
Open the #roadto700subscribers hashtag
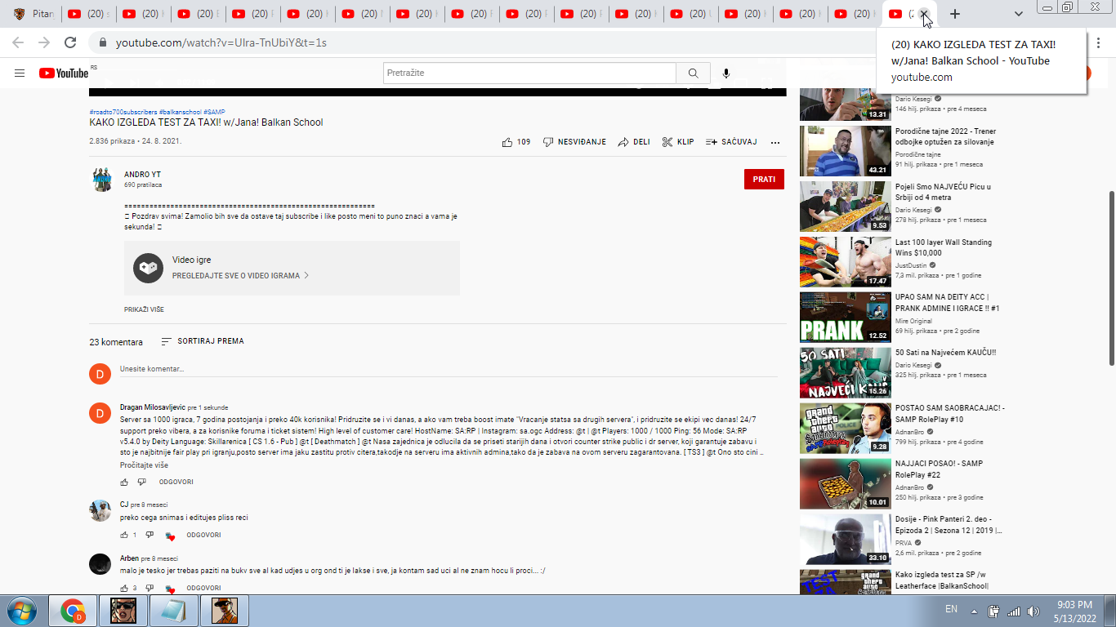123,112
